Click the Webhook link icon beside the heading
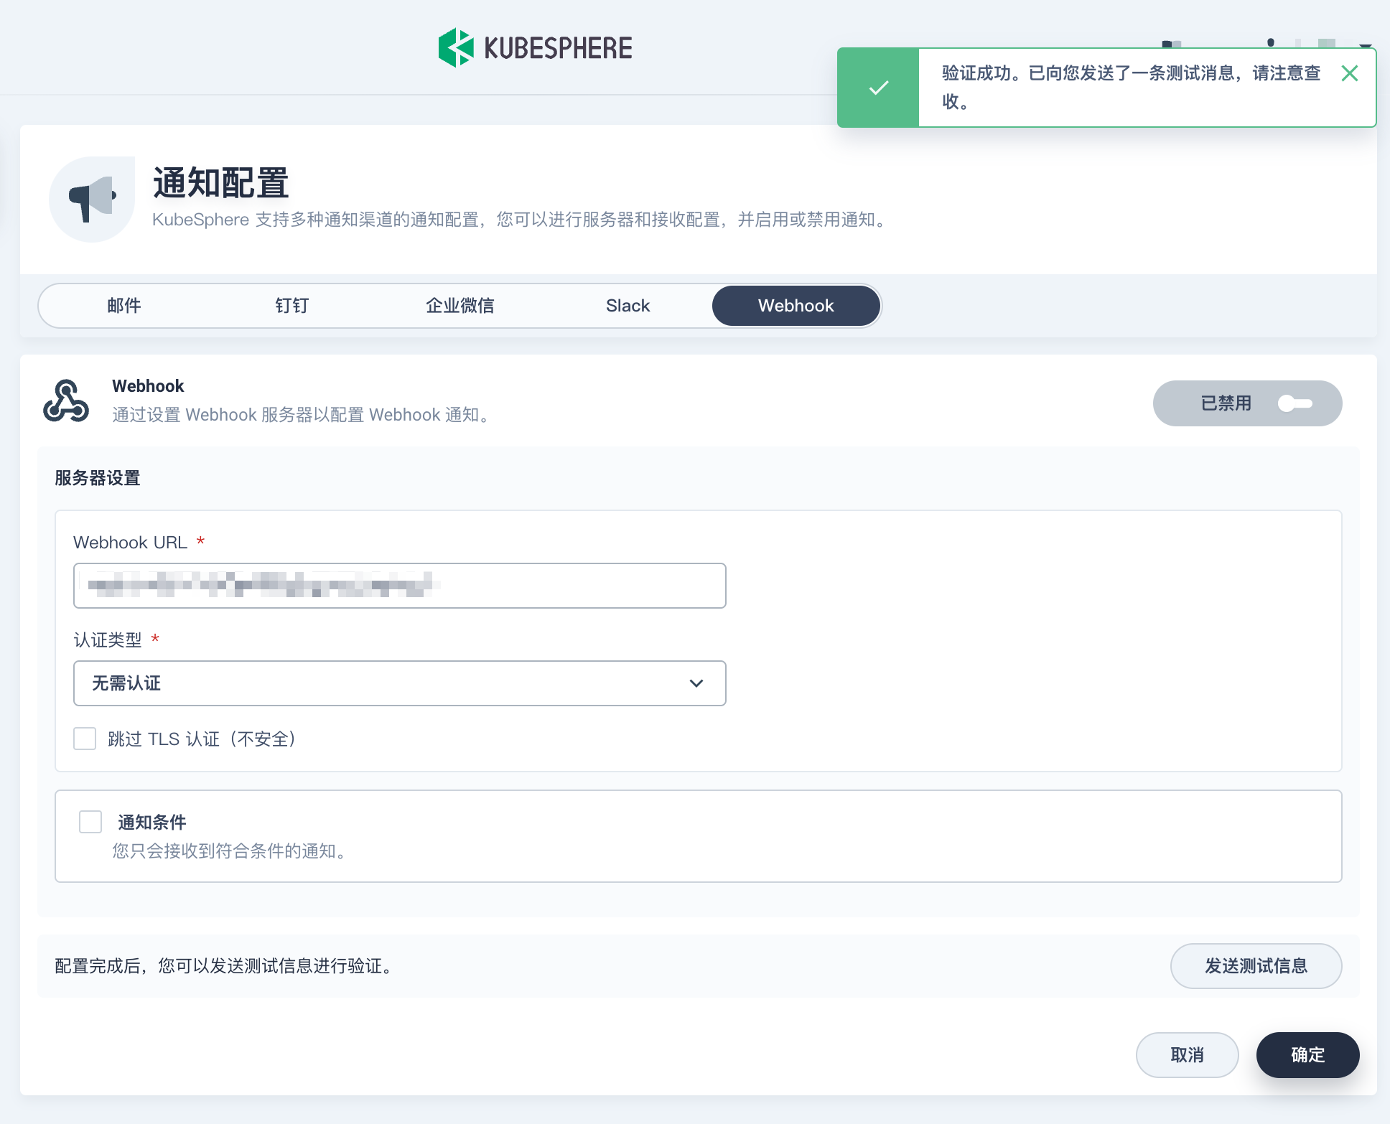1390x1124 pixels. [65, 400]
